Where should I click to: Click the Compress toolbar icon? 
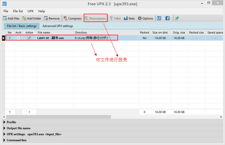click(65, 18)
